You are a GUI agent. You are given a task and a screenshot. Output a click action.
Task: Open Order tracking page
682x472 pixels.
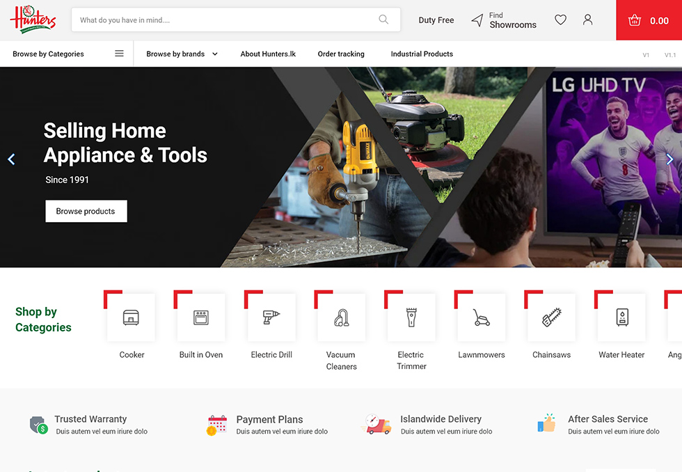pos(341,54)
